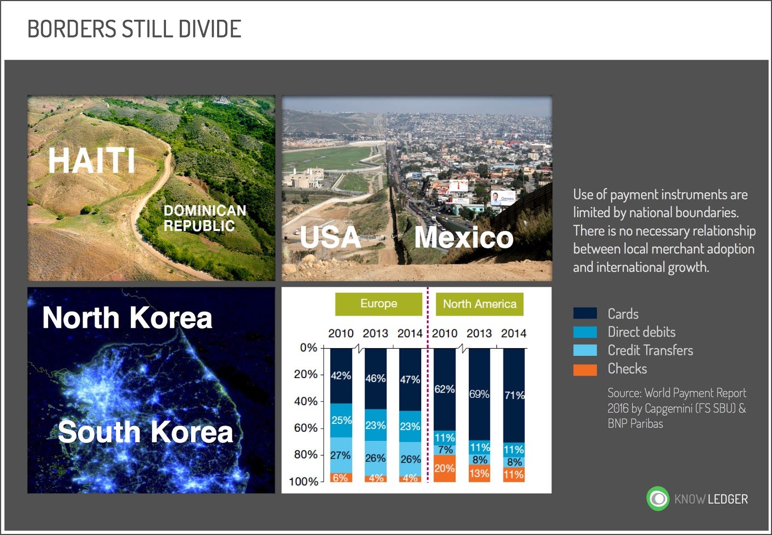Select the 46% Cards segment in Europe 2013
The height and width of the screenshot is (535, 772).
click(x=375, y=379)
